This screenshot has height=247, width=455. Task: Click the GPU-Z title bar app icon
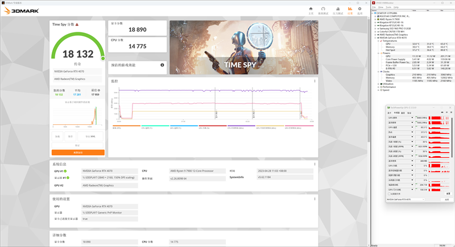click(x=388, y=107)
